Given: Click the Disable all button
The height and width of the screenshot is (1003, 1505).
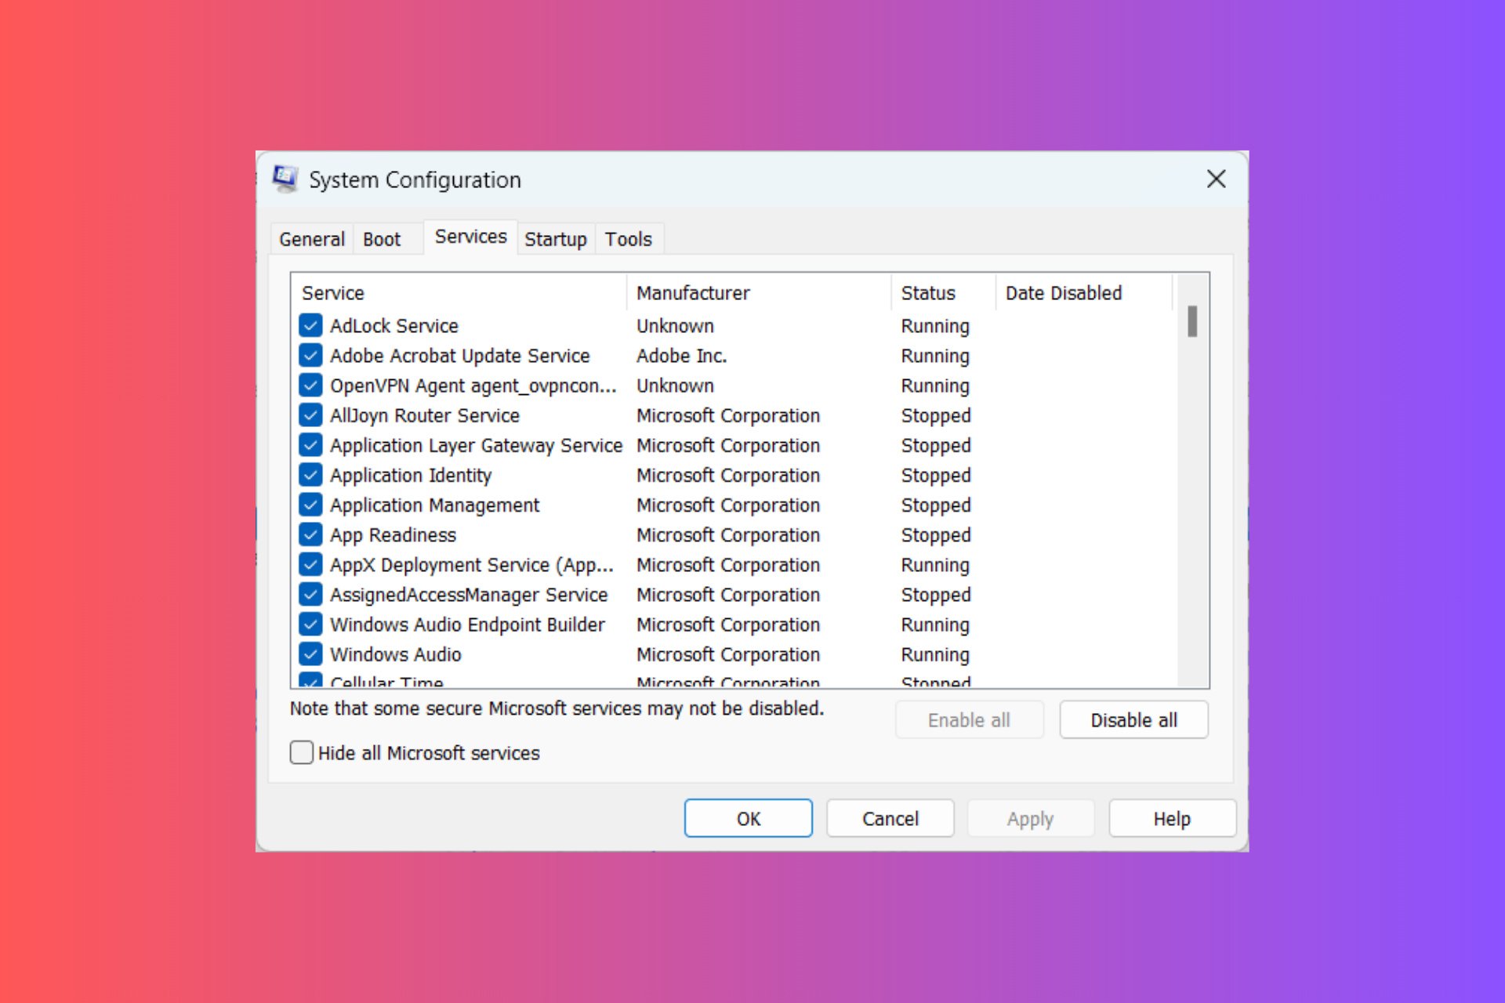Looking at the screenshot, I should click(x=1133, y=719).
